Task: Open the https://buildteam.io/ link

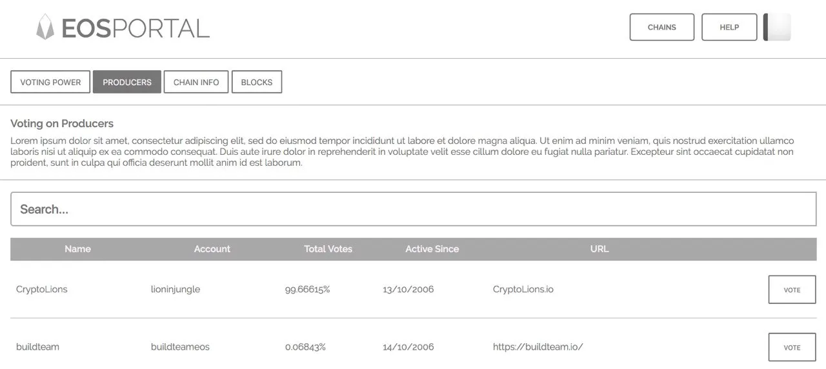Action: [x=538, y=347]
